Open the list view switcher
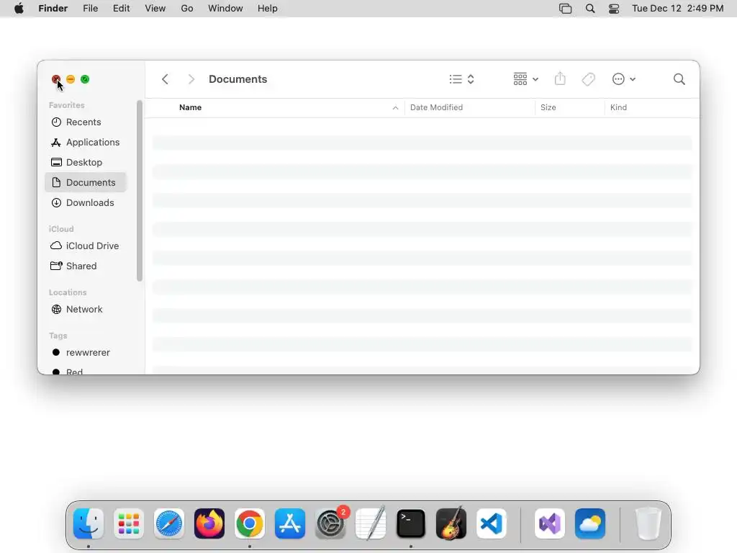The height and width of the screenshot is (553, 737). click(461, 79)
